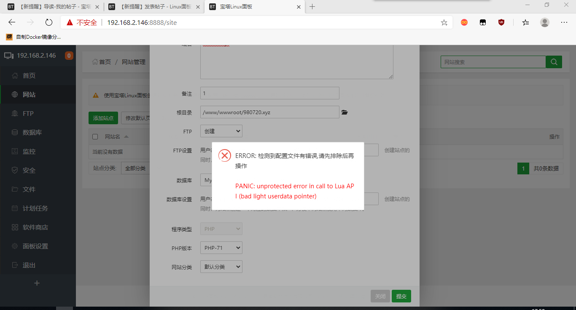The image size is (576, 310).
Task: Click the 修改默认页 button
Action: coord(136,118)
